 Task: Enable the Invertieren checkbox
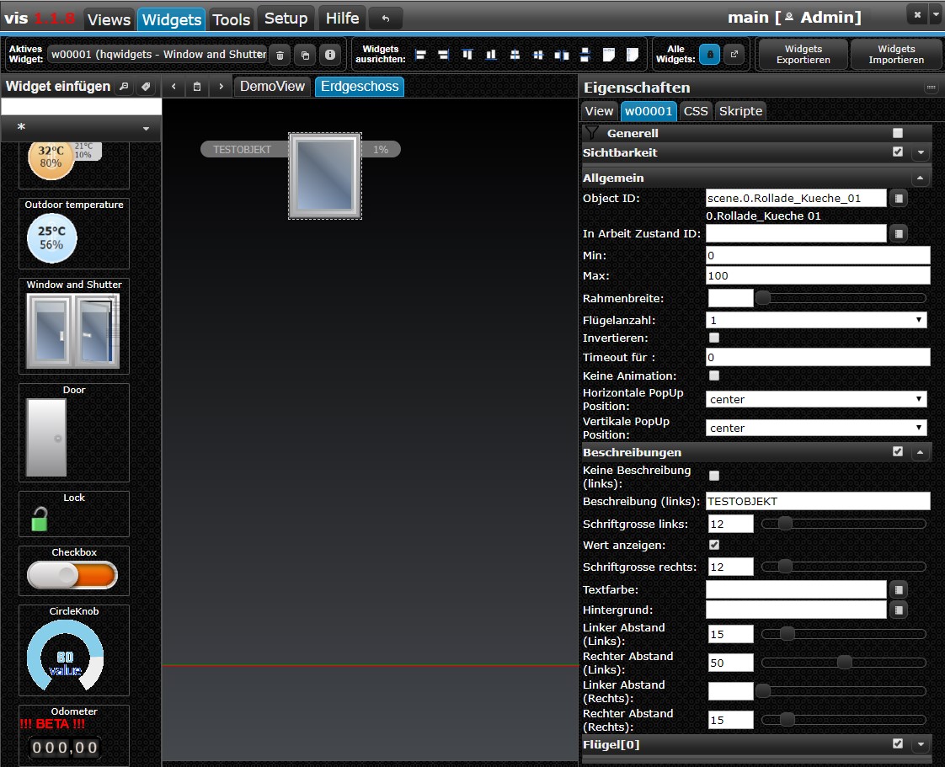click(x=714, y=338)
